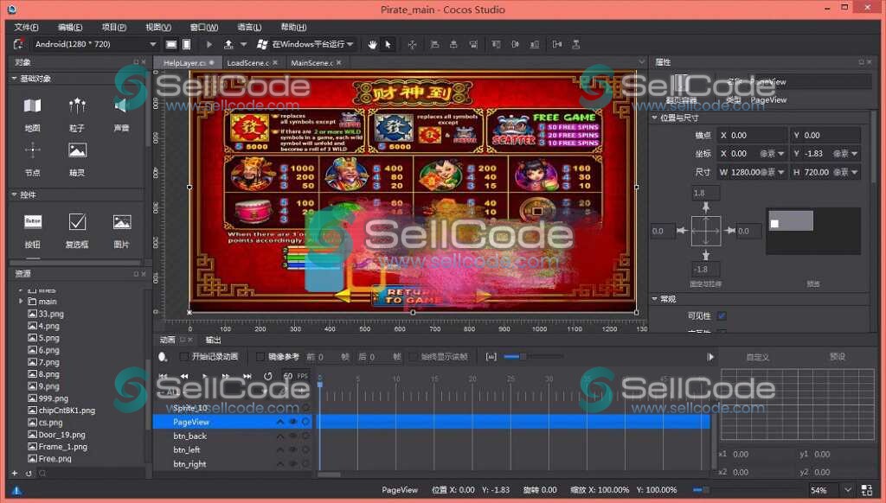886x503 pixels.
Task: Pick the 精灵 (Sprite) object icon
Action: pyautogui.click(x=77, y=150)
